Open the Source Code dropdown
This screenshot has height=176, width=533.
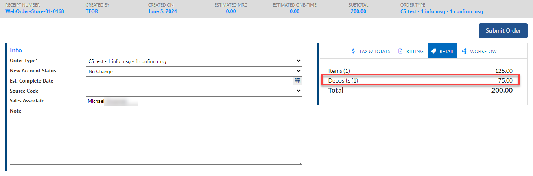(x=194, y=91)
